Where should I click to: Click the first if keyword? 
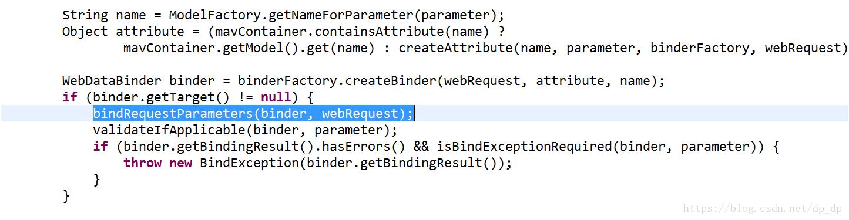(x=70, y=97)
